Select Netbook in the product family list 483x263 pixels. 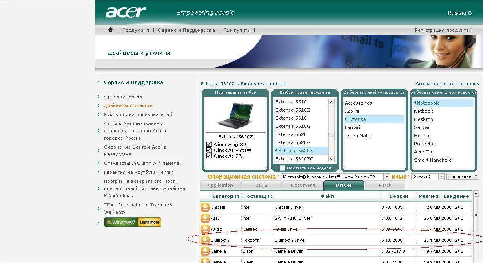(x=423, y=111)
